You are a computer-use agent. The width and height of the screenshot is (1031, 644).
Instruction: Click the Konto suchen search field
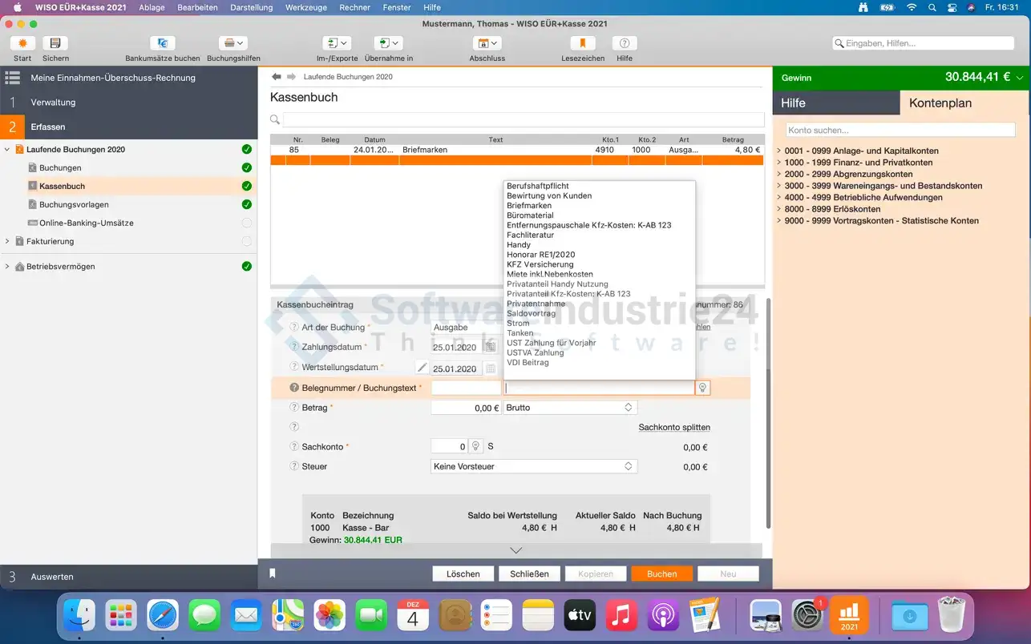click(x=900, y=130)
